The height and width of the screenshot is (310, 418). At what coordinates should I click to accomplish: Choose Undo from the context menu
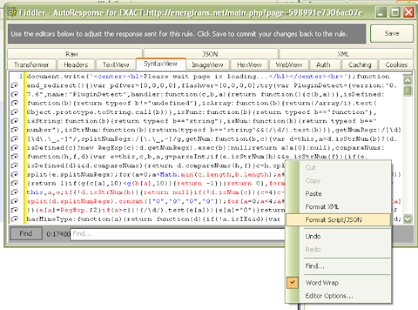coord(338,236)
